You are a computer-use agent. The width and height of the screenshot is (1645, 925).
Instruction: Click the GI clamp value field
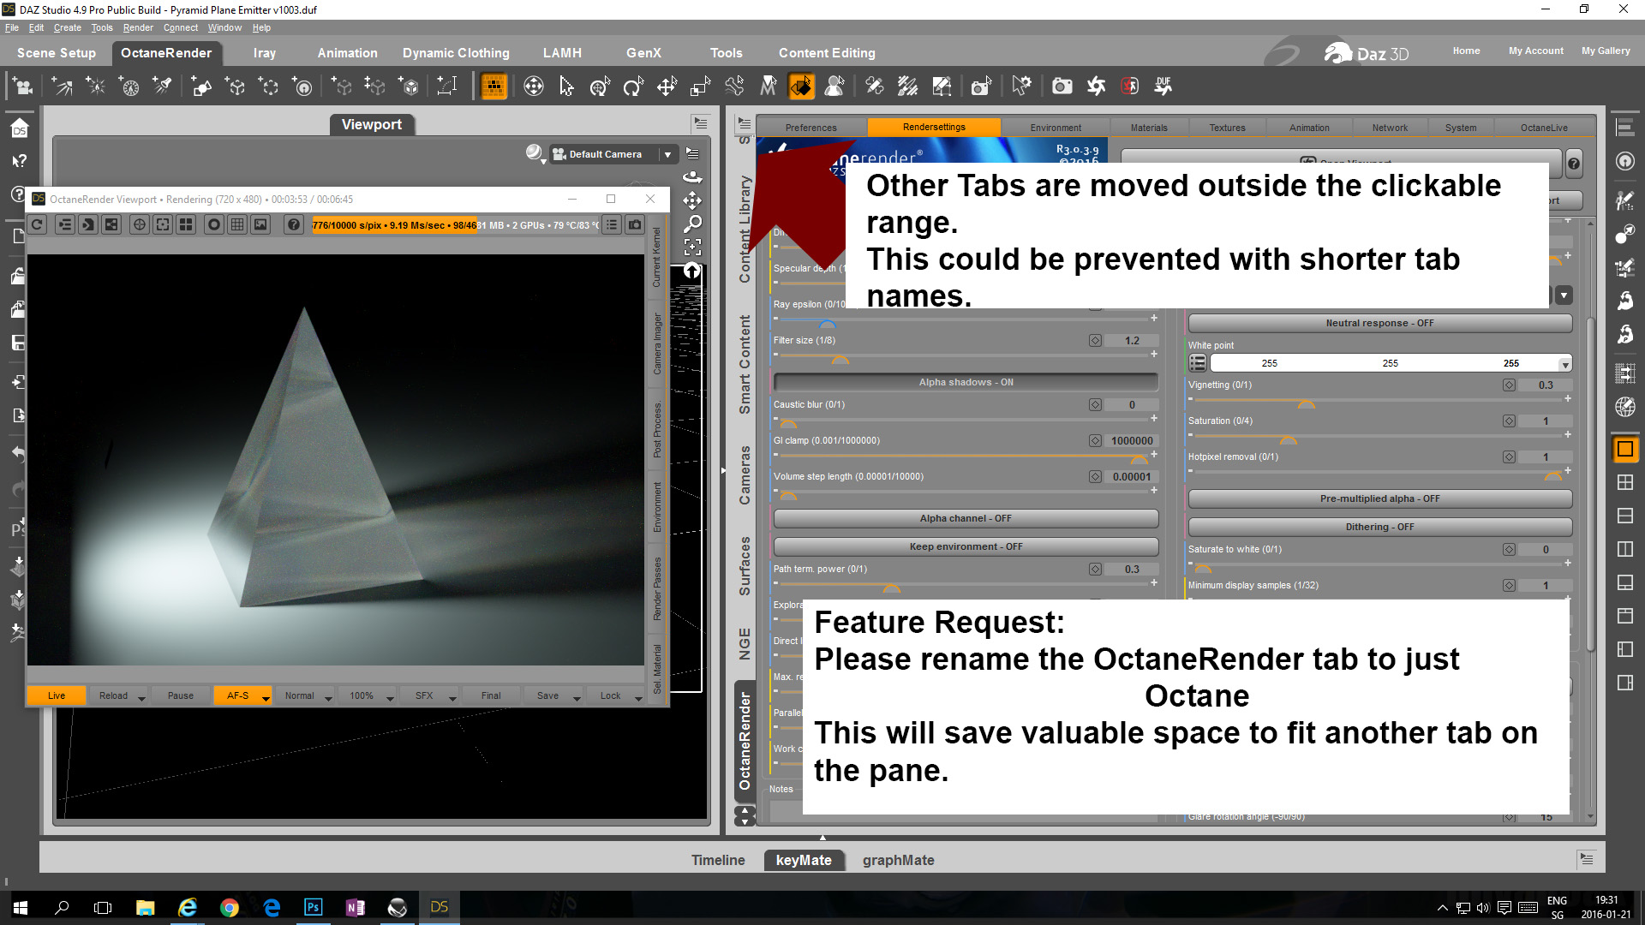click(1131, 440)
